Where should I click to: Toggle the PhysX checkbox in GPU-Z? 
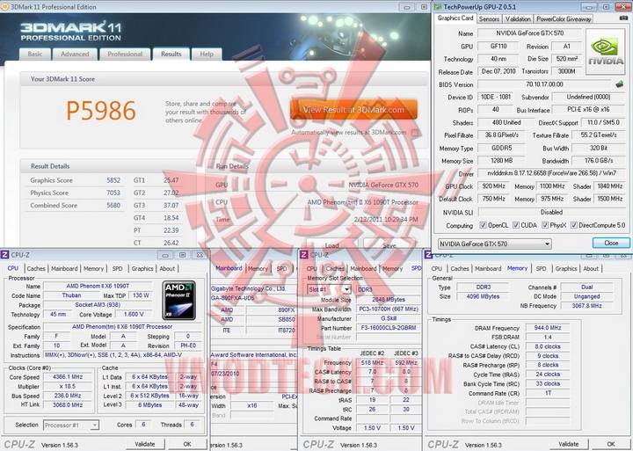pos(544,225)
